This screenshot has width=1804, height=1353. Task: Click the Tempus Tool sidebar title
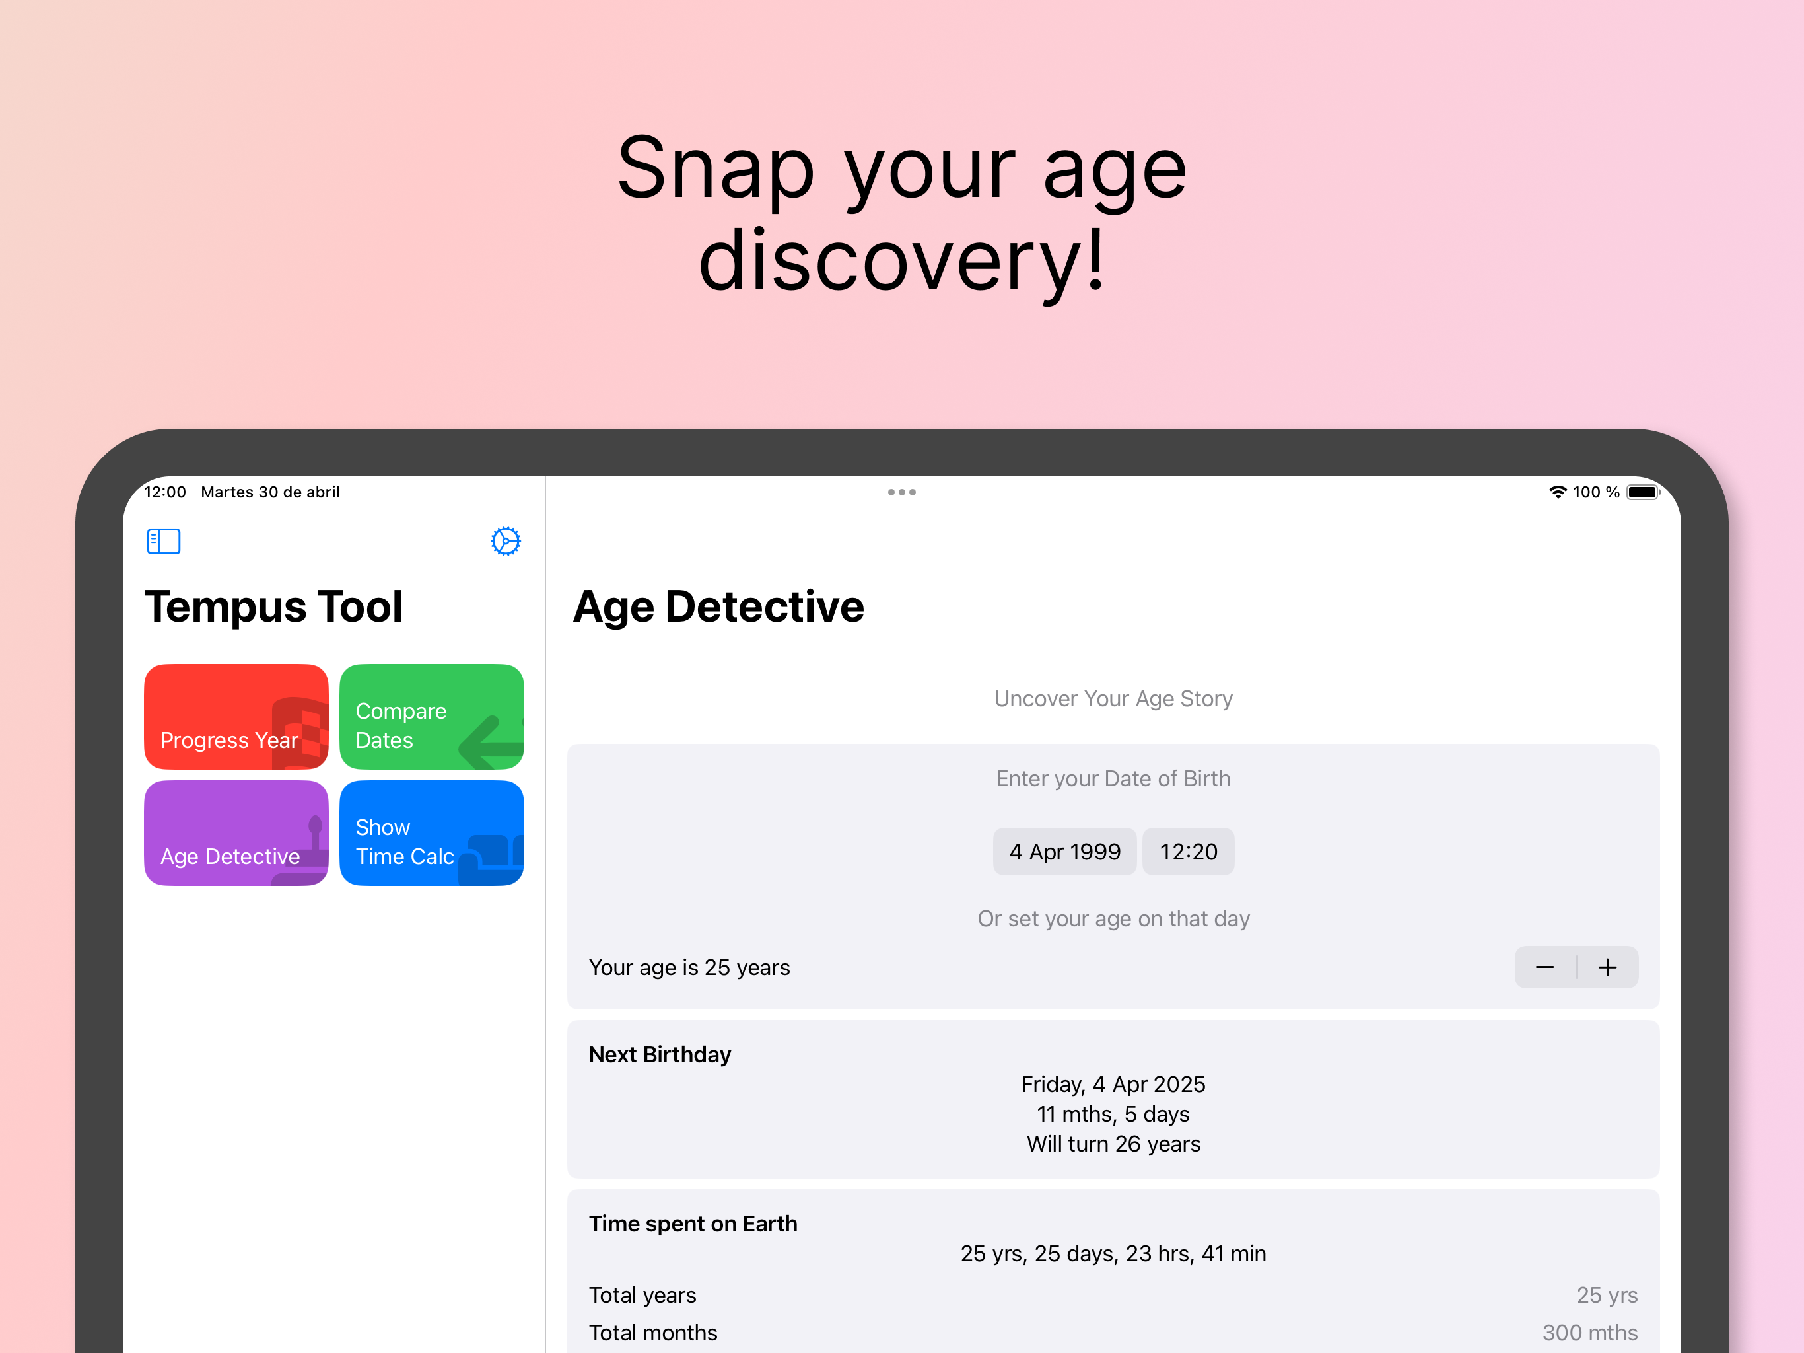(273, 606)
